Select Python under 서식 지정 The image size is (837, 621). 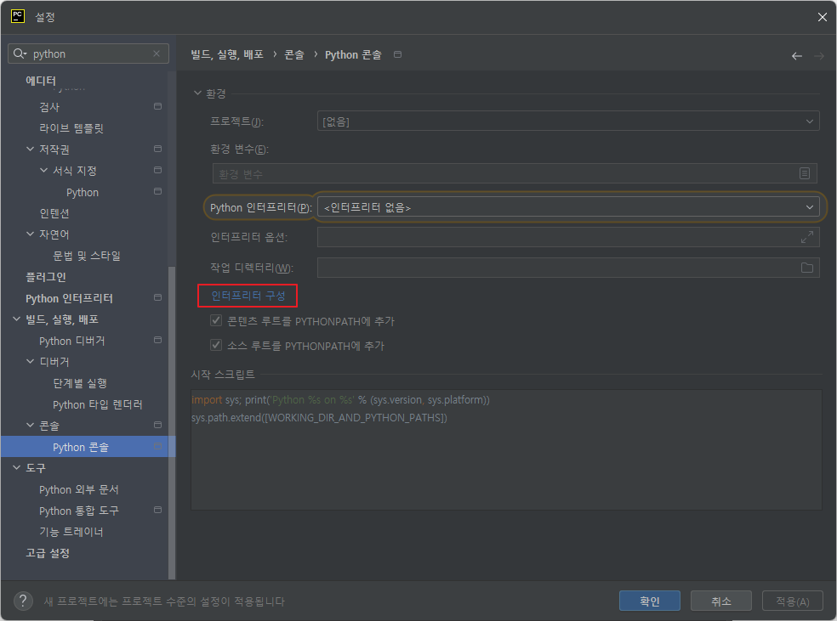(83, 192)
